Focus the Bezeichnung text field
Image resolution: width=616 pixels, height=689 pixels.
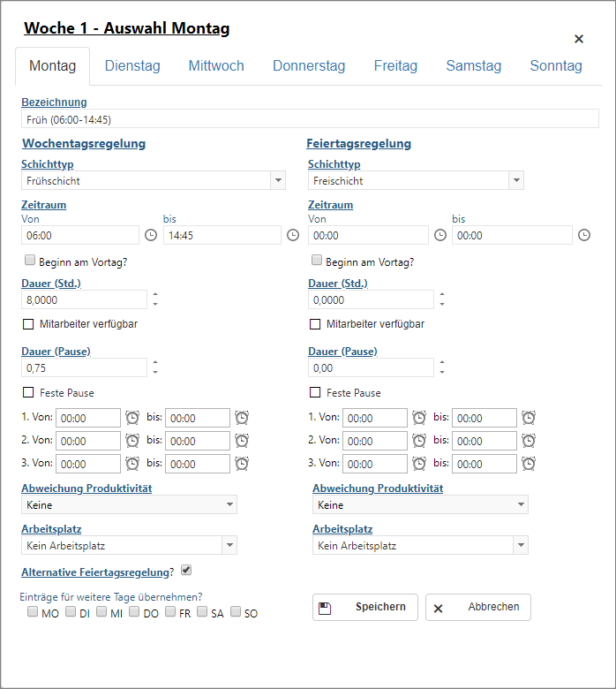coord(310,119)
